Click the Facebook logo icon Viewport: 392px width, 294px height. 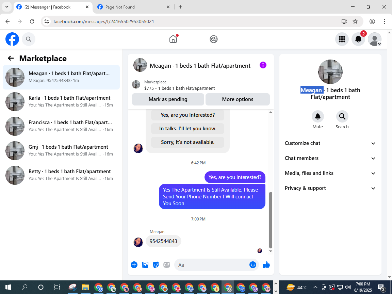pyautogui.click(x=12, y=39)
